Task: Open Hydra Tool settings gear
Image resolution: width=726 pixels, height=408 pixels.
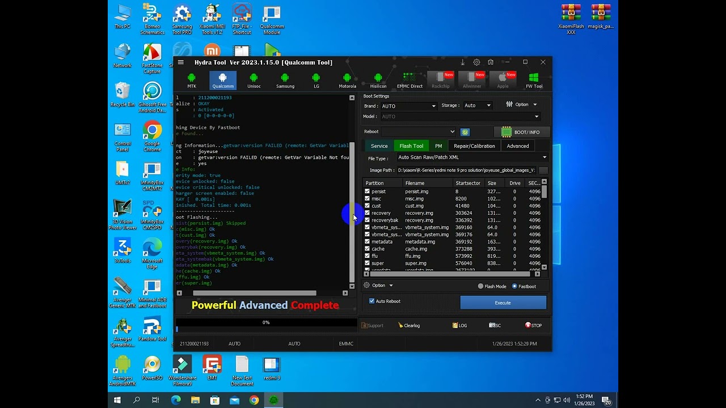Action: click(476, 62)
